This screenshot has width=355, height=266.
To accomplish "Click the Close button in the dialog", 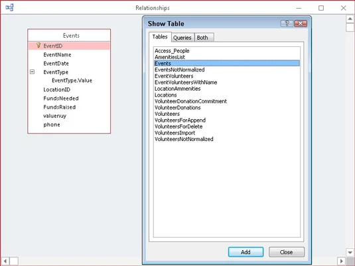I will tap(287, 252).
